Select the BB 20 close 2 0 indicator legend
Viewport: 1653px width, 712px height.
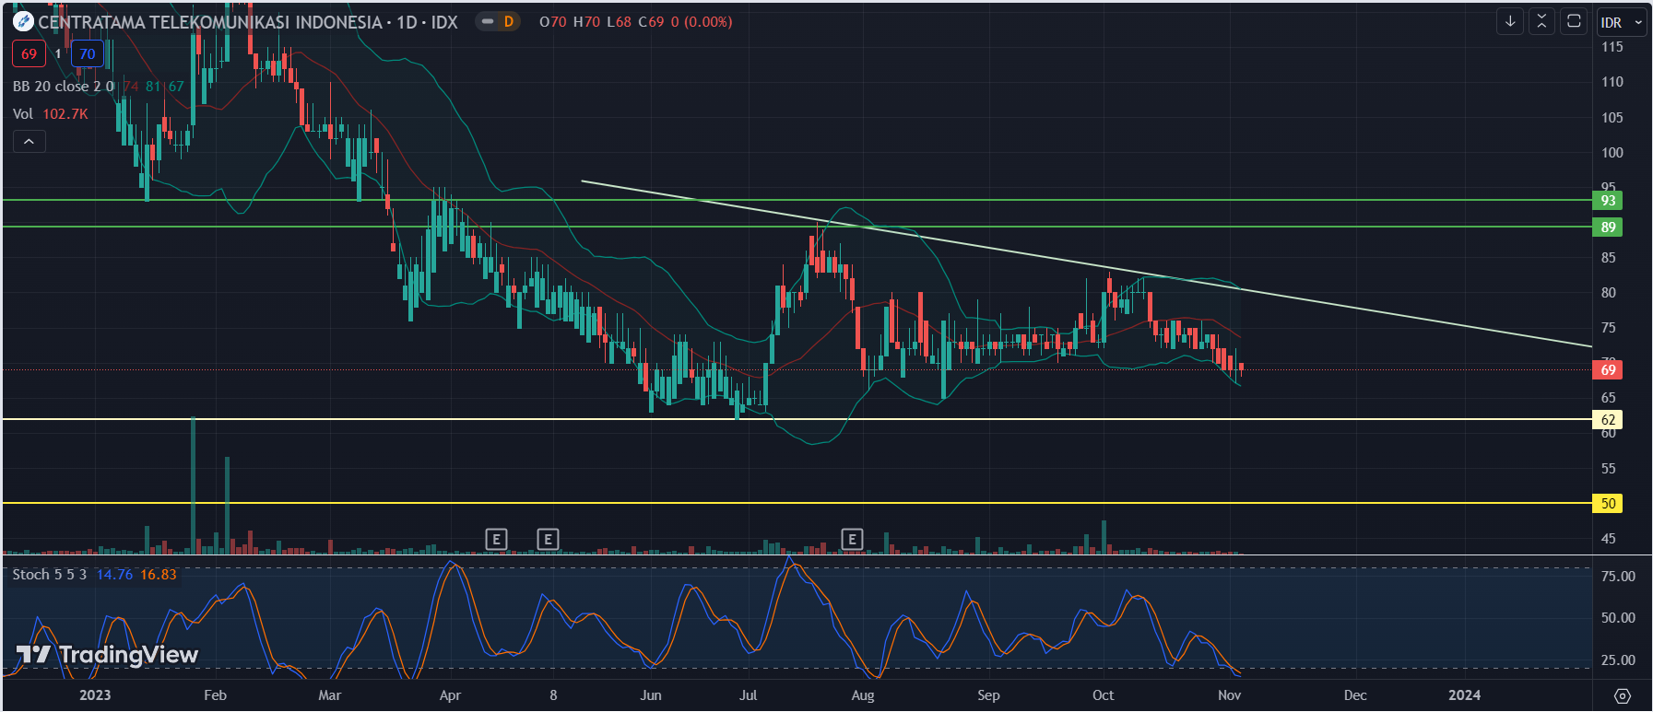coord(63,87)
